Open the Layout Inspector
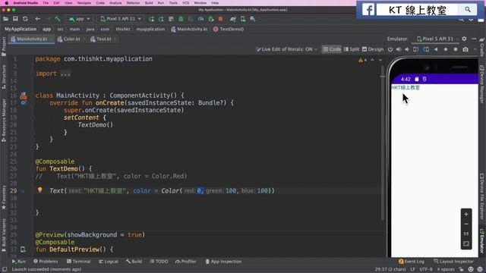Image resolution: width=486 pixels, height=273 pixels. (x=453, y=262)
